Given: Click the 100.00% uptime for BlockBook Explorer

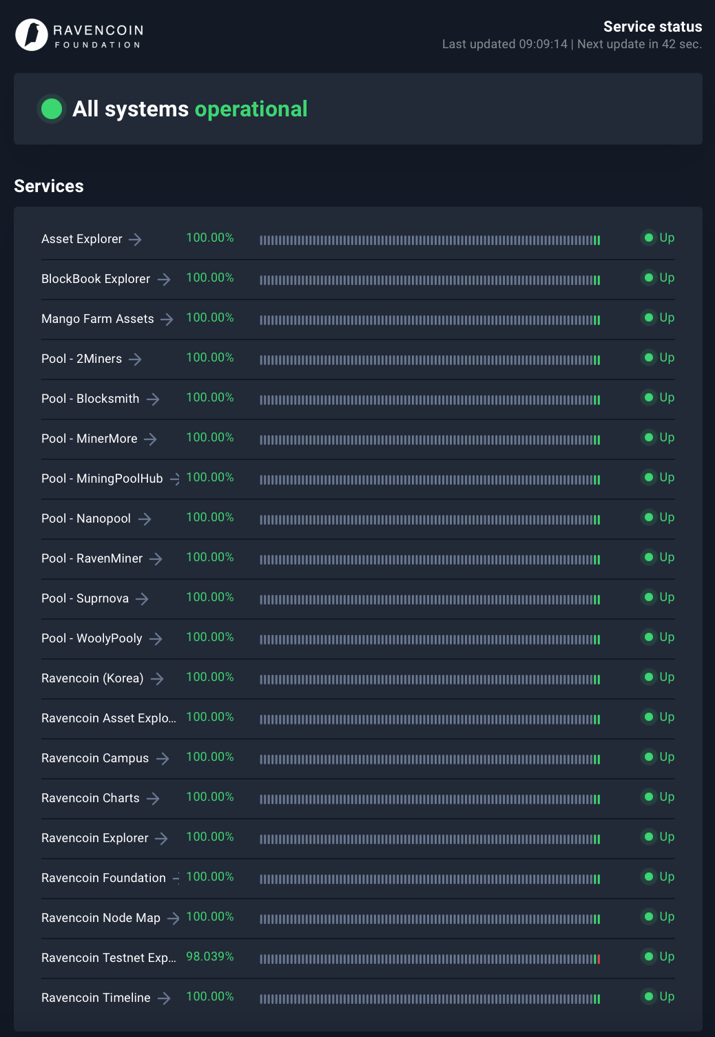Looking at the screenshot, I should point(210,277).
